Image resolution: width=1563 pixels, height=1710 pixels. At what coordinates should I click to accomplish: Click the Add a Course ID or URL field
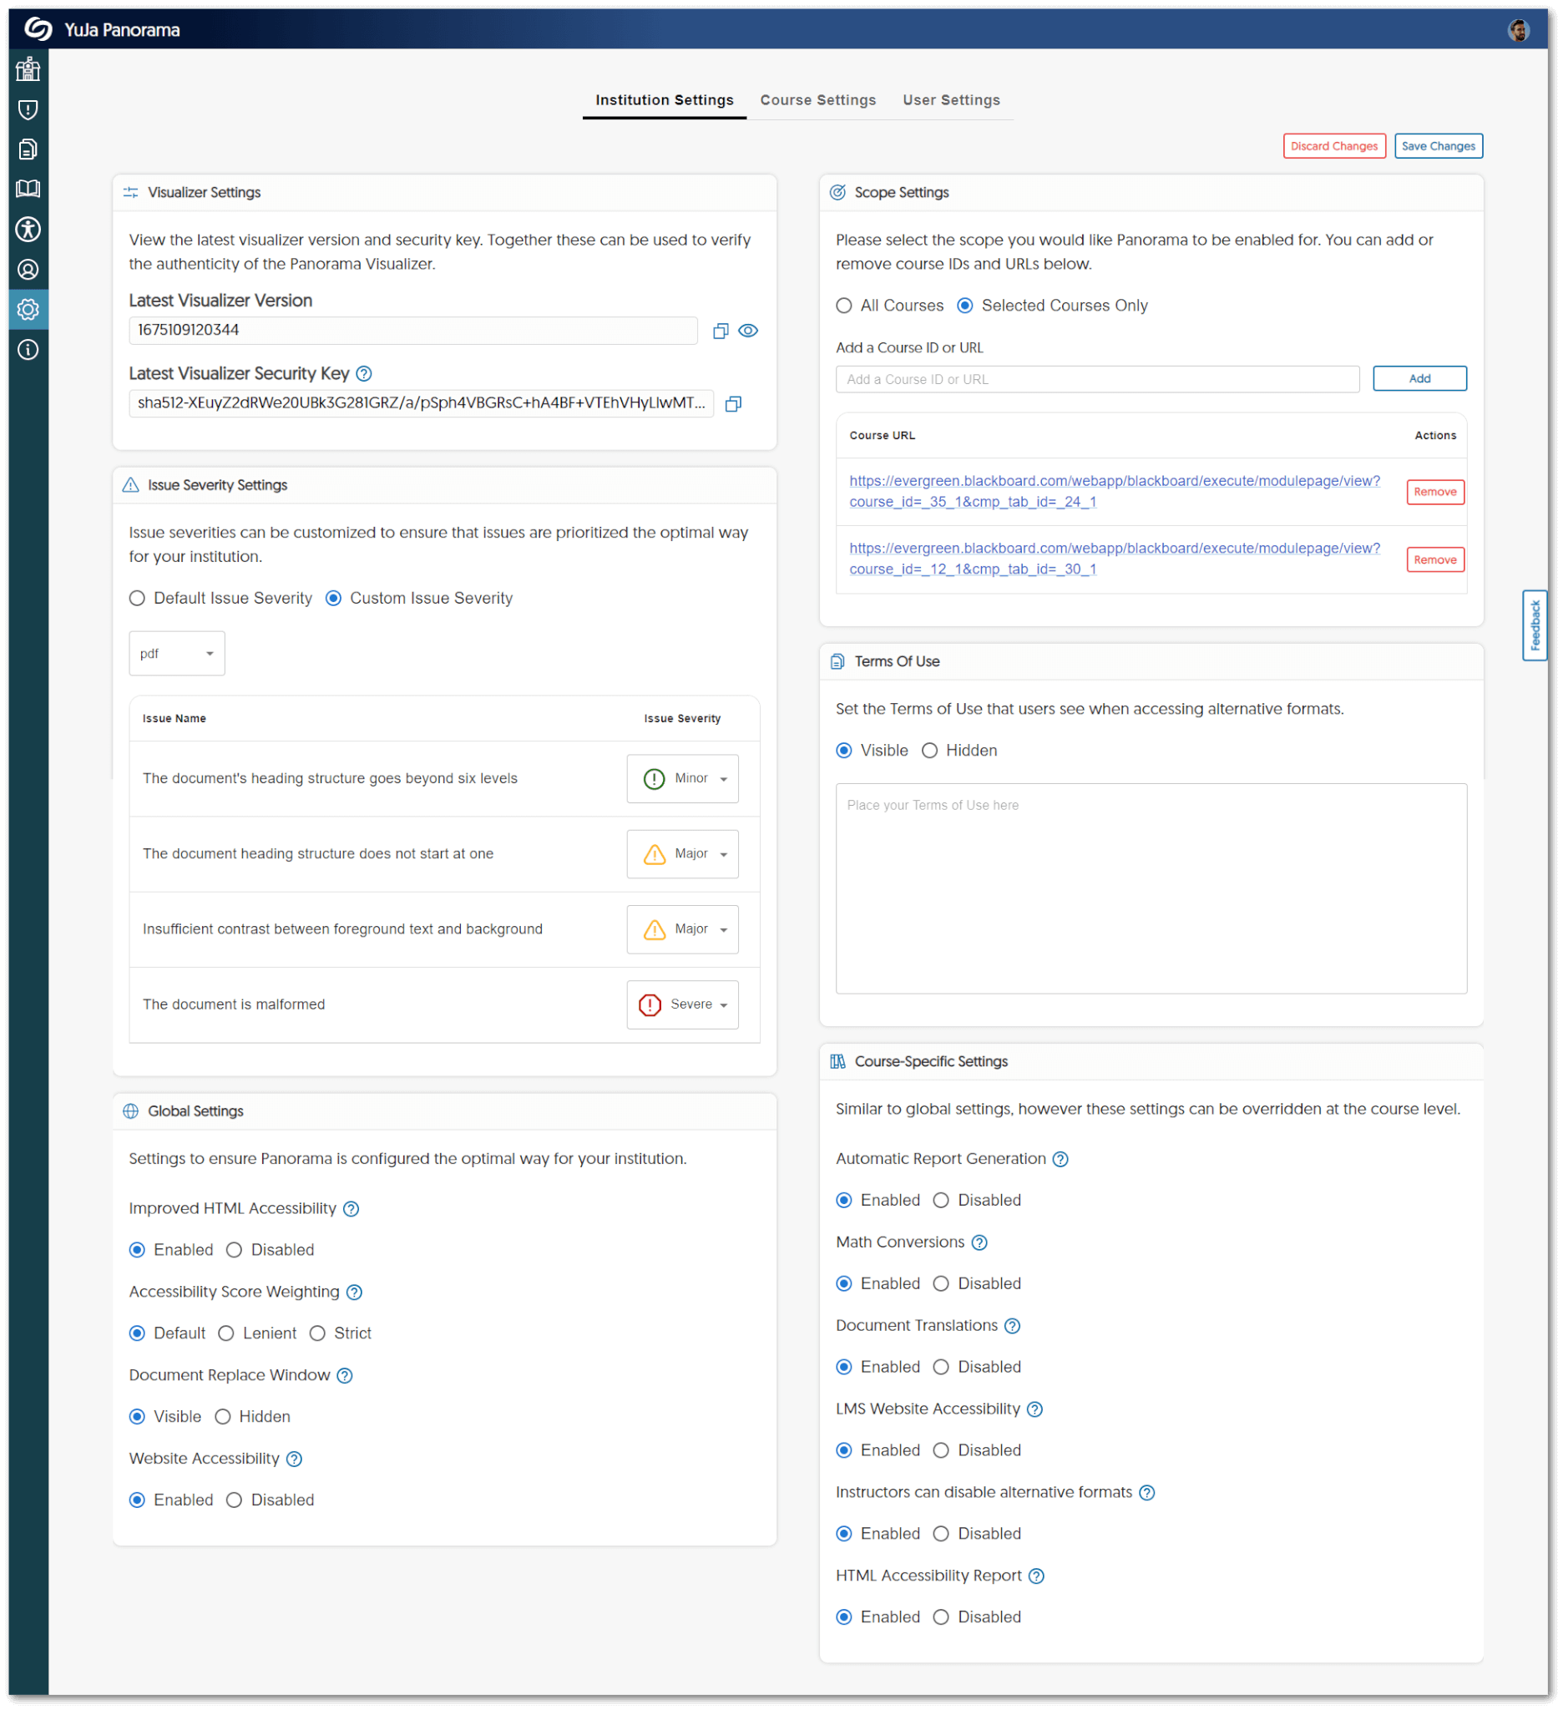point(1096,379)
